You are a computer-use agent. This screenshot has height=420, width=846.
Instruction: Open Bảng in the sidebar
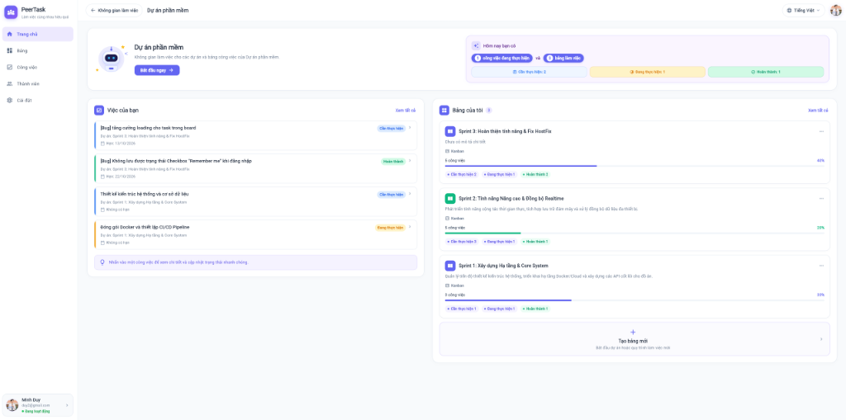coord(38,50)
